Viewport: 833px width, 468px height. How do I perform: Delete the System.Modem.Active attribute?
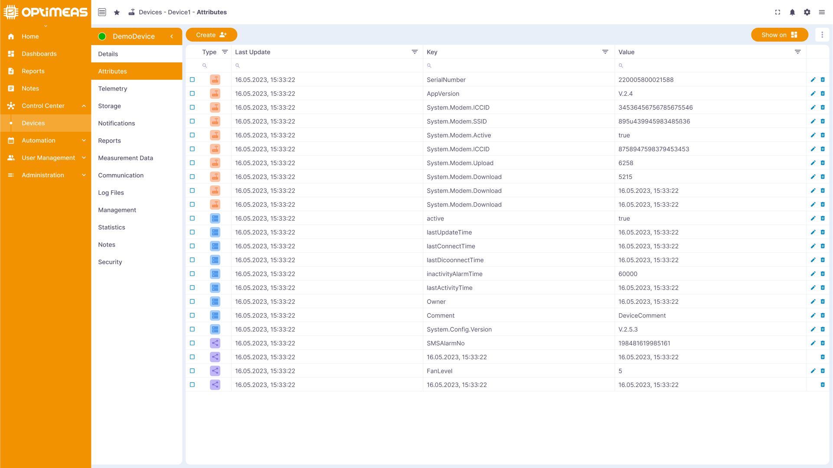click(x=823, y=135)
